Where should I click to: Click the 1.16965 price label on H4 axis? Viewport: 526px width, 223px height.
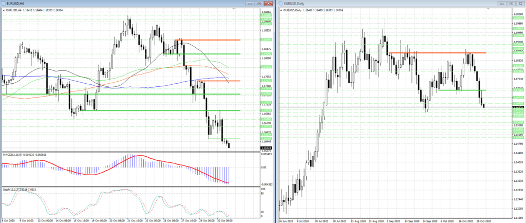coord(266,114)
